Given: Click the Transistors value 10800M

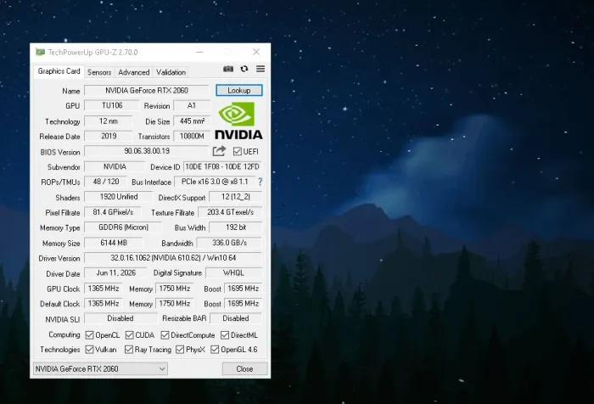Looking at the screenshot, I should (192, 136).
